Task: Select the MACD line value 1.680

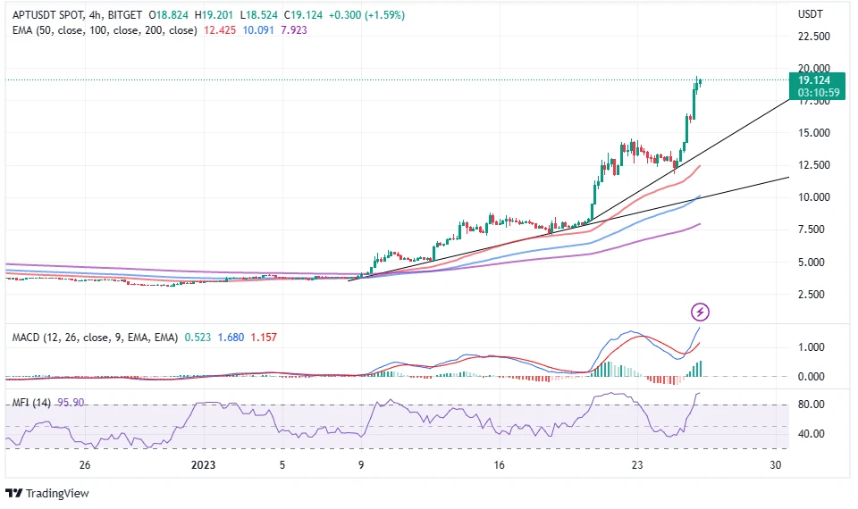Action: coord(231,338)
